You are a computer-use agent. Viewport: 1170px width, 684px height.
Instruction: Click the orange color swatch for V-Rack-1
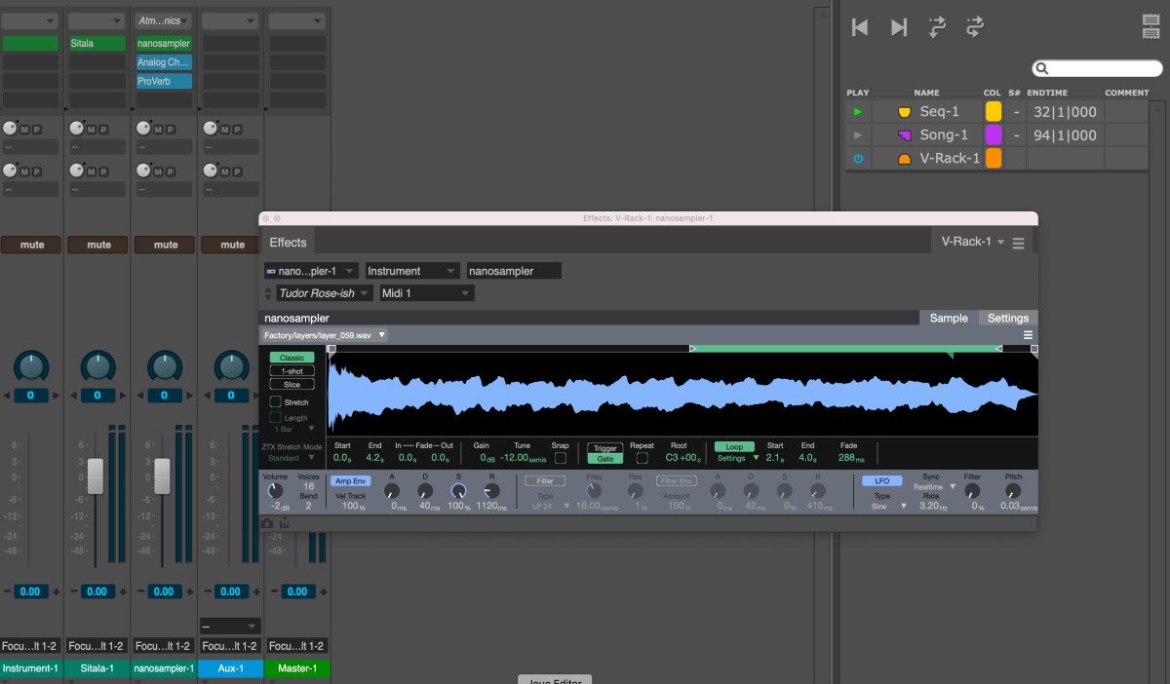coord(993,157)
